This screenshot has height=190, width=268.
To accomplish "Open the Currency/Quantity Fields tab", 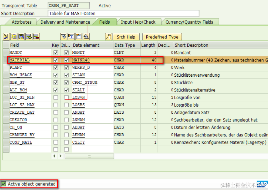I will tap(189, 22).
